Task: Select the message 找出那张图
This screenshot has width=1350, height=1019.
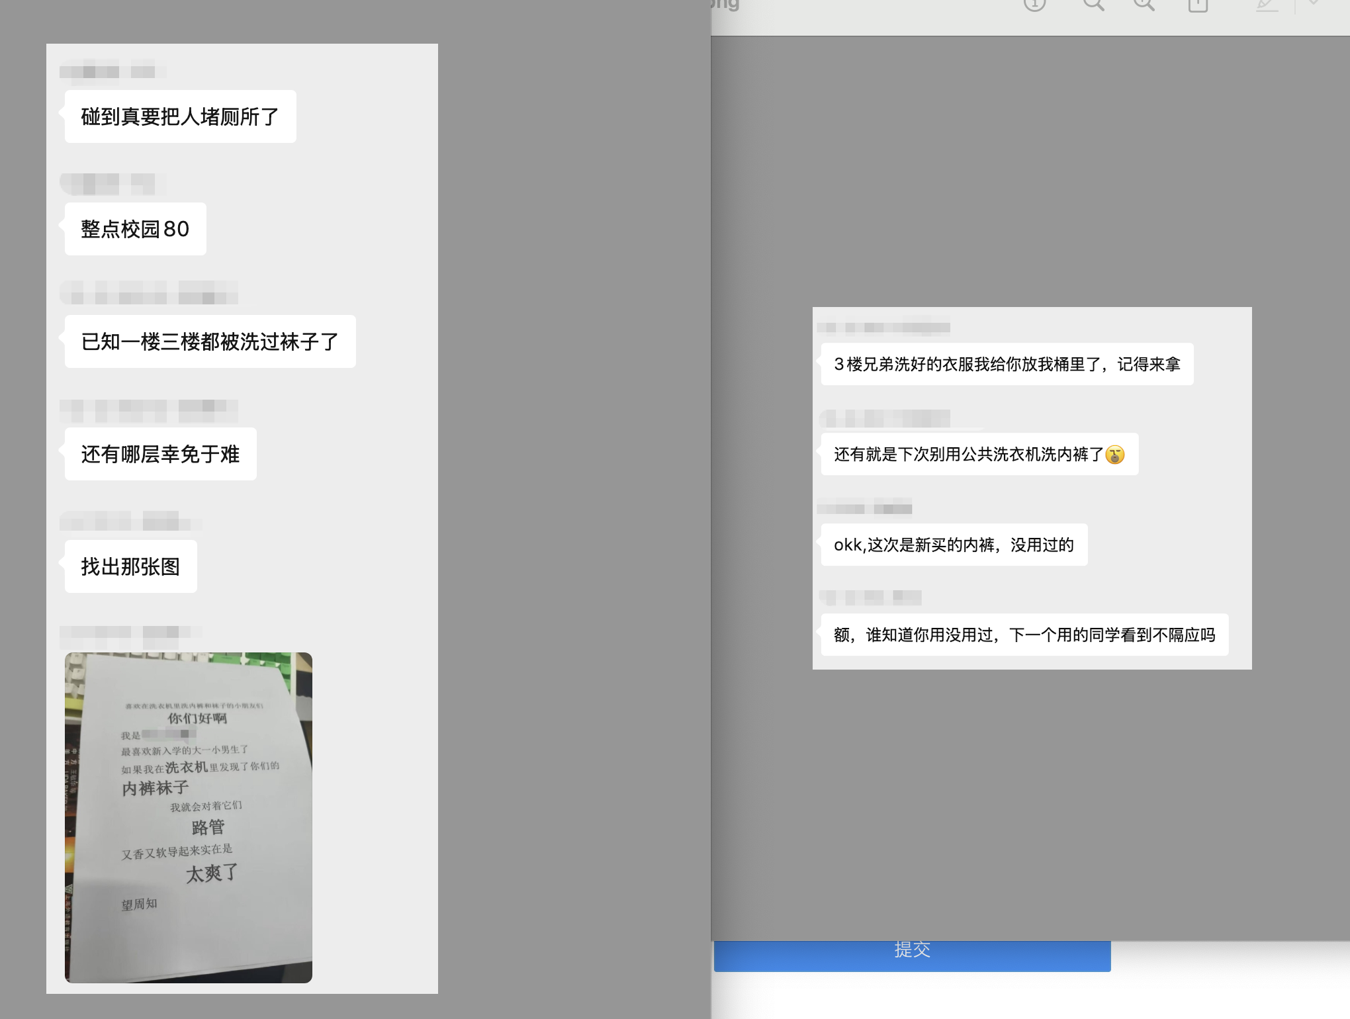Action: [130, 566]
